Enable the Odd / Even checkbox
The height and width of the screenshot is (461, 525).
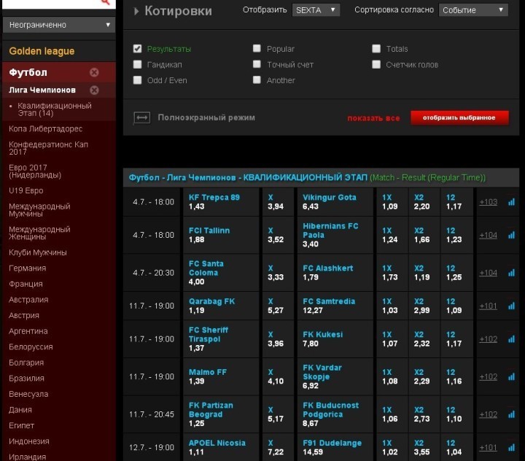pyautogui.click(x=137, y=80)
